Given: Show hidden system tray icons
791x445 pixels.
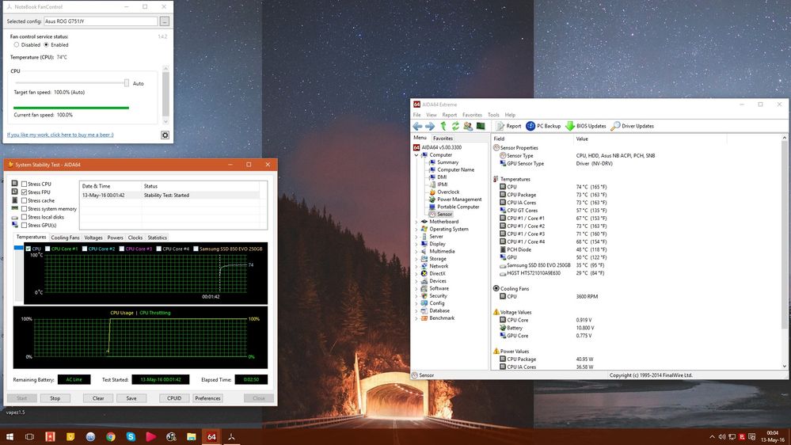Looking at the screenshot, I should click(712, 437).
